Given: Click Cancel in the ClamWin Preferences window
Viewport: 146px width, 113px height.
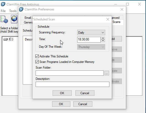Looking at the screenshot, I should point(83,104).
